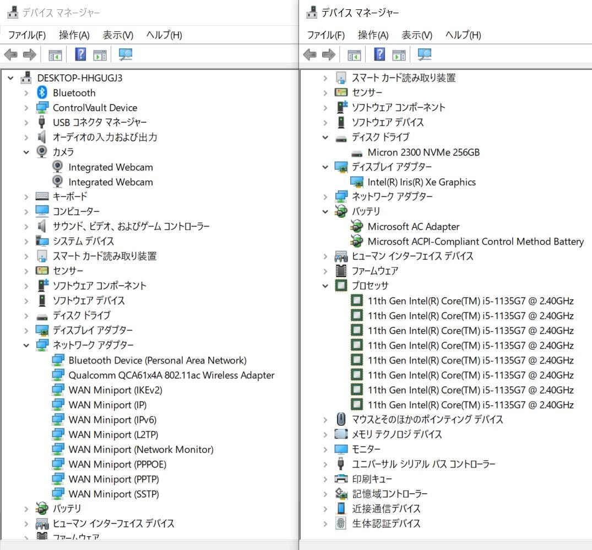Collapse the DESKTOP-HHGUGJ3 root node
Screen dimensions: 592x550
10,78
